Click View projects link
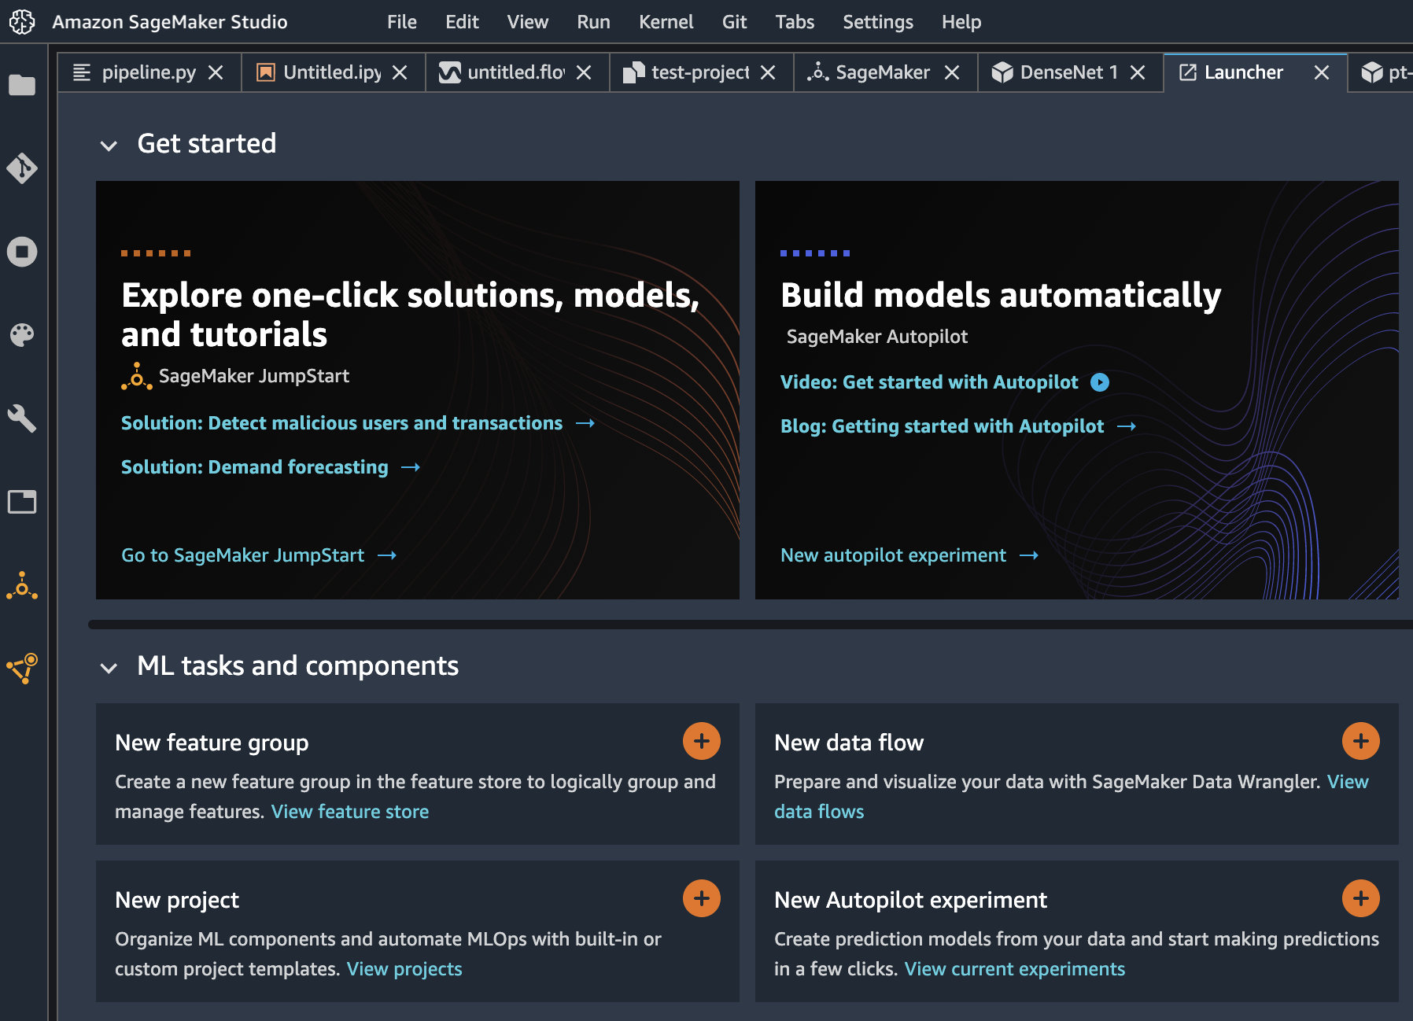Viewport: 1413px width, 1021px height. point(404,969)
